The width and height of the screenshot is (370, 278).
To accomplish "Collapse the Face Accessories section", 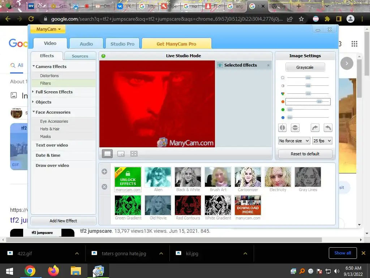I will tap(34, 112).
